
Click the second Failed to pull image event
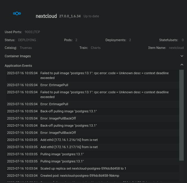pos(92,95)
